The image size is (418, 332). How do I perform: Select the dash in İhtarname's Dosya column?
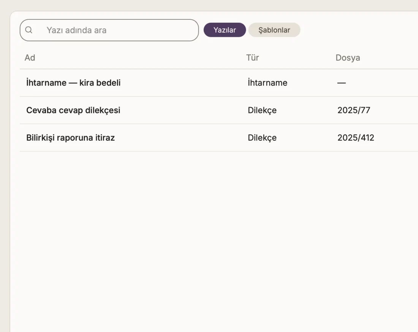pos(342,83)
